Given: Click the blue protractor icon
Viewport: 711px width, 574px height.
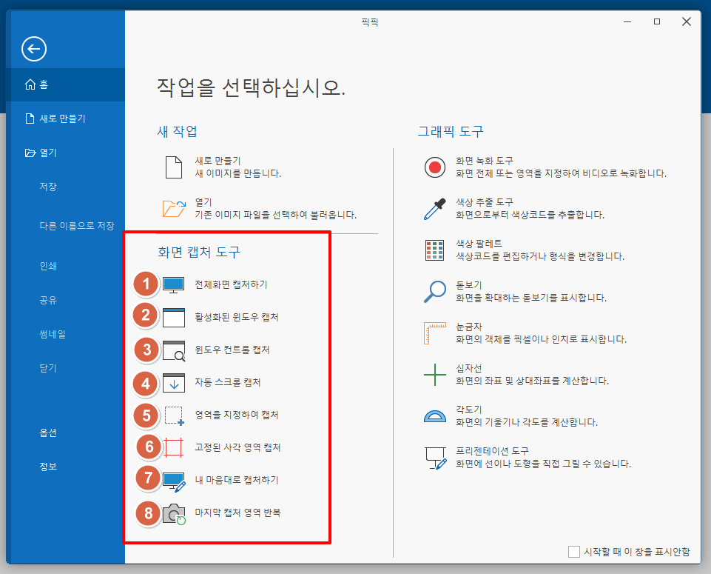Looking at the screenshot, I should tap(435, 416).
